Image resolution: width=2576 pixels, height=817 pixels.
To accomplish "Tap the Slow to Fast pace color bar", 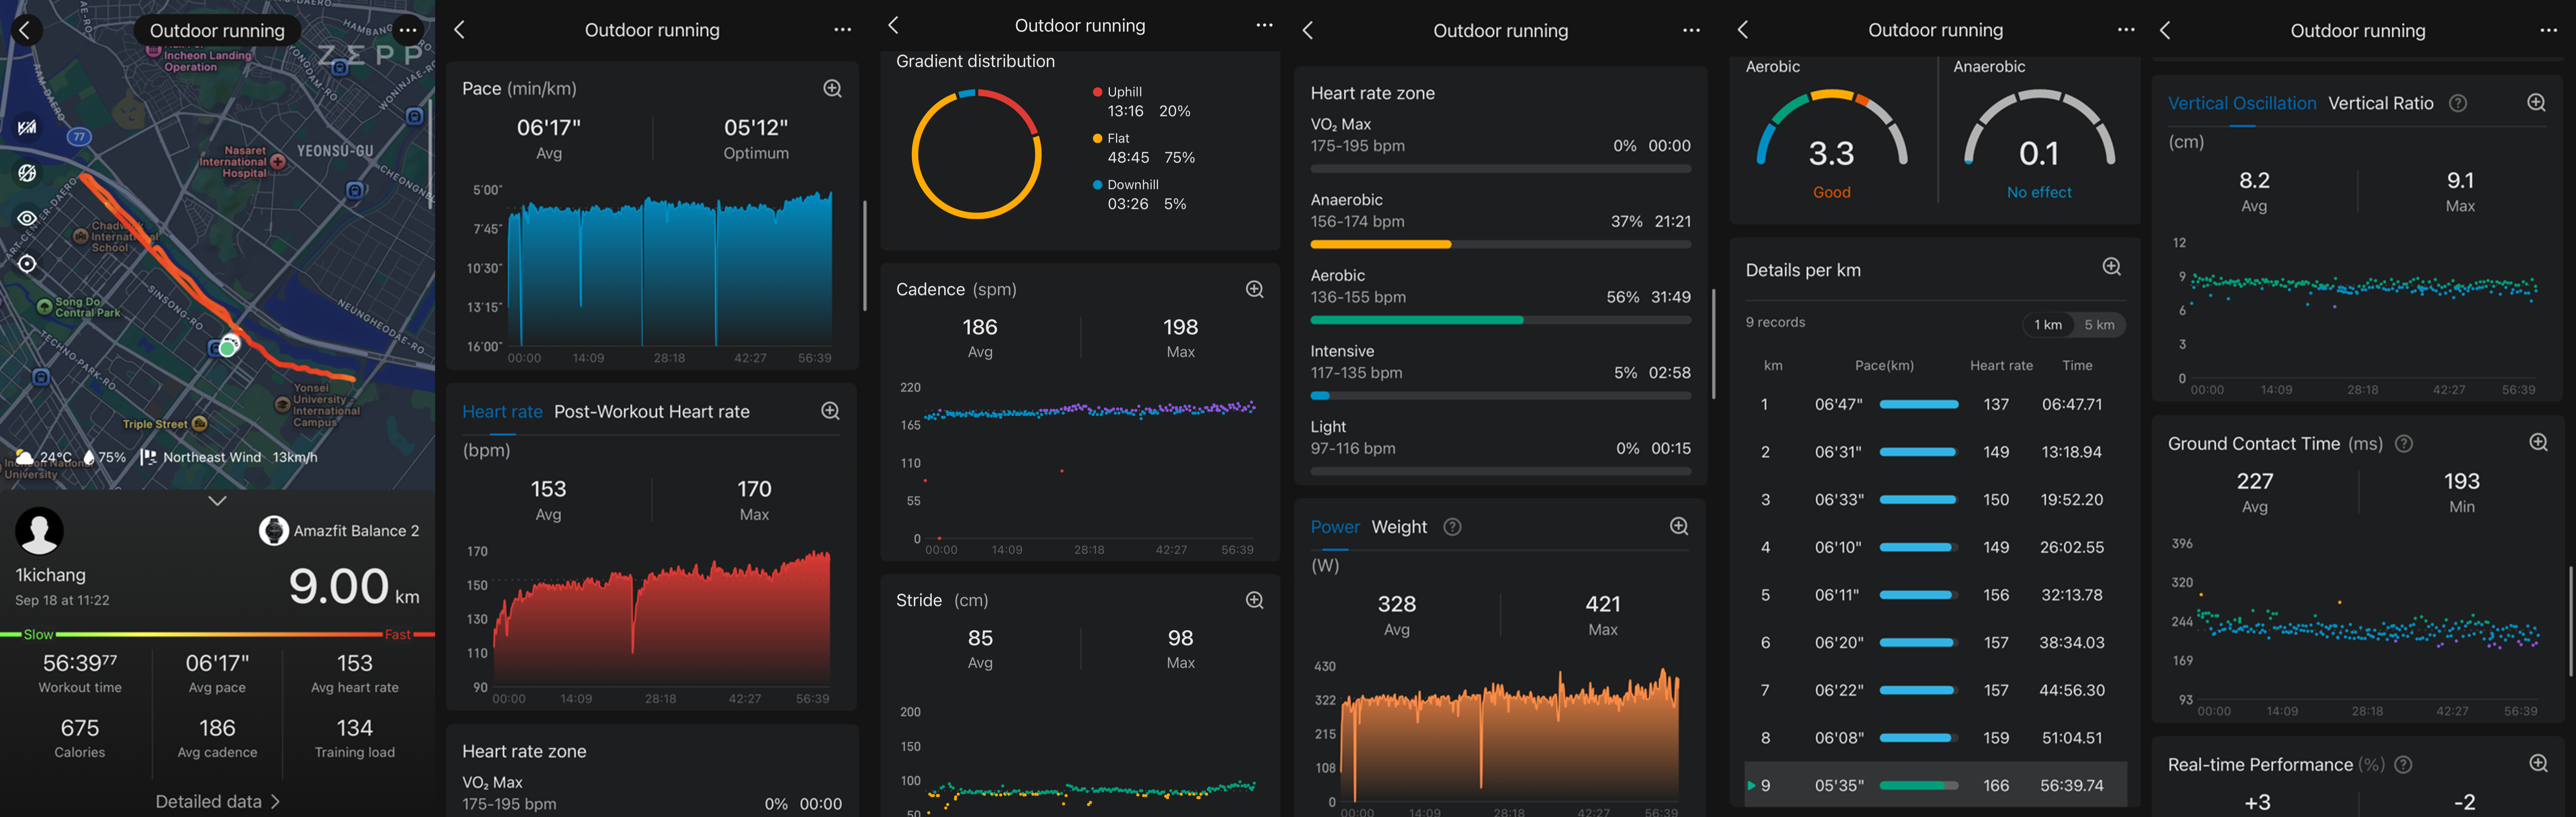I will click(x=217, y=634).
